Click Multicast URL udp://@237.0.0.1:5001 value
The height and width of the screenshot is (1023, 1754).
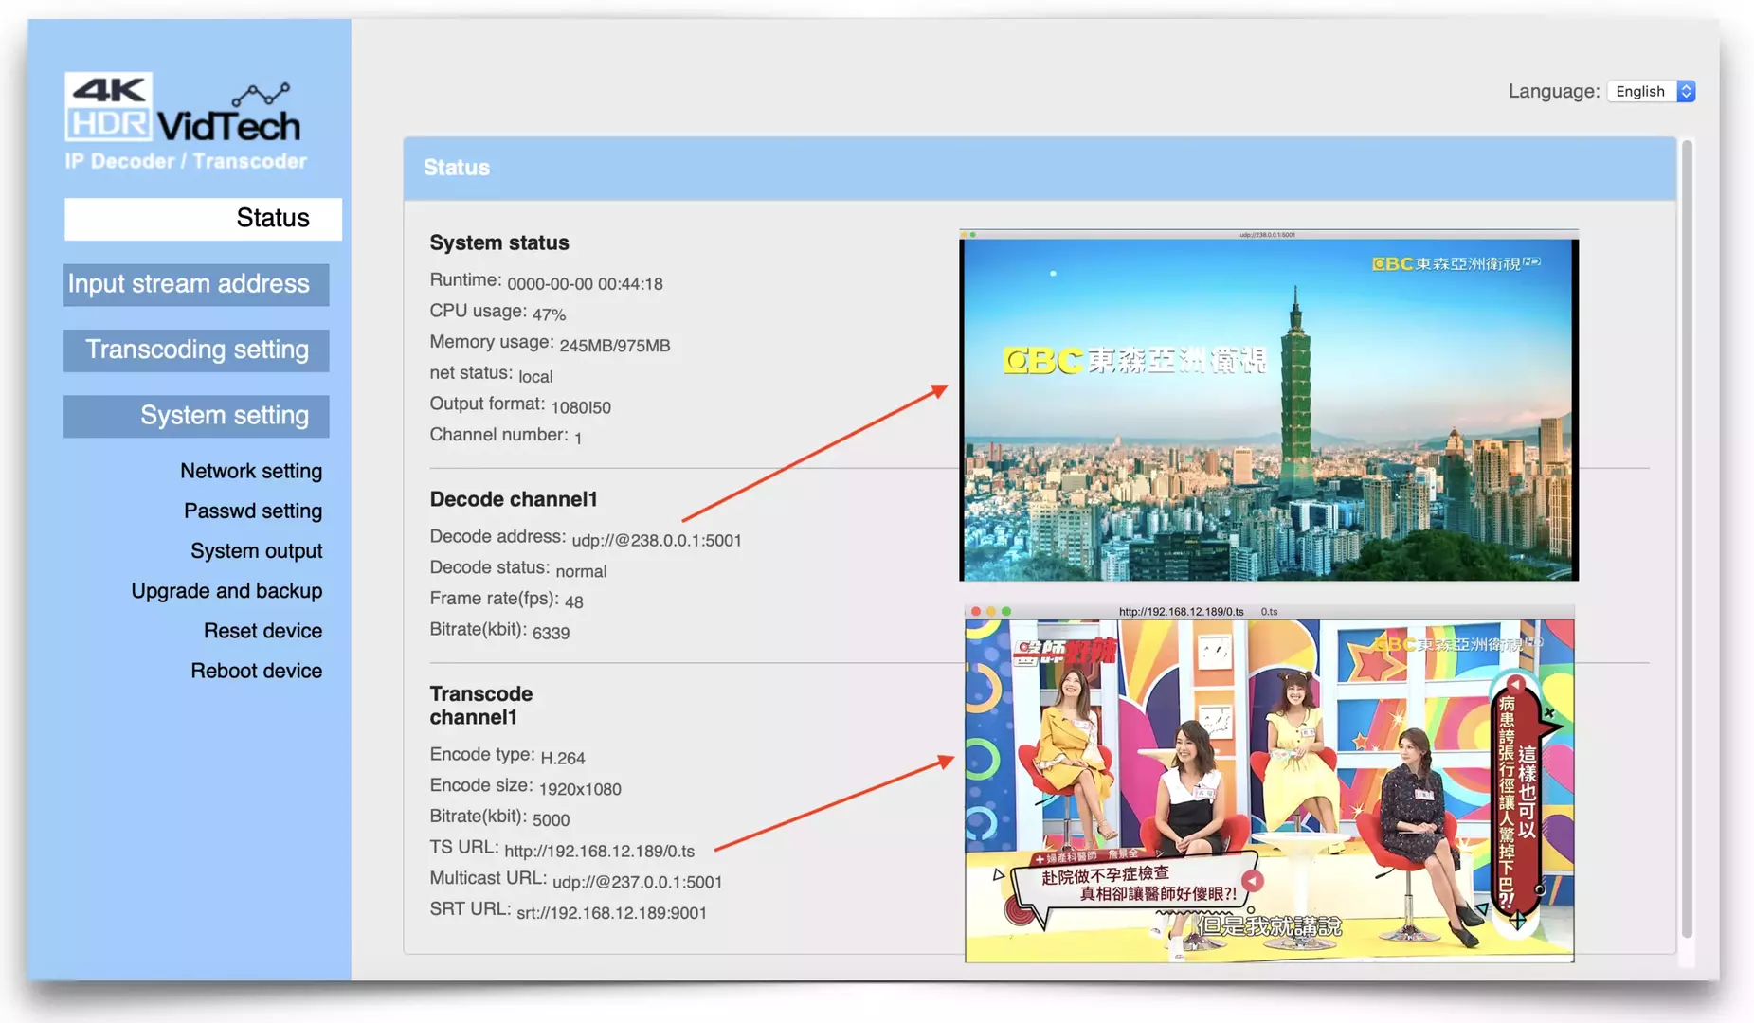(637, 882)
